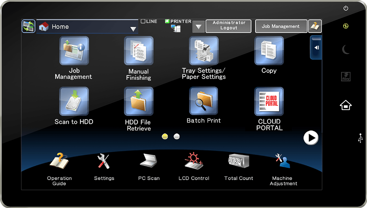The width and height of the screenshot is (367, 208).
Task: Open the status dropdown arrow beside PRINTER
Action: pyautogui.click(x=198, y=26)
